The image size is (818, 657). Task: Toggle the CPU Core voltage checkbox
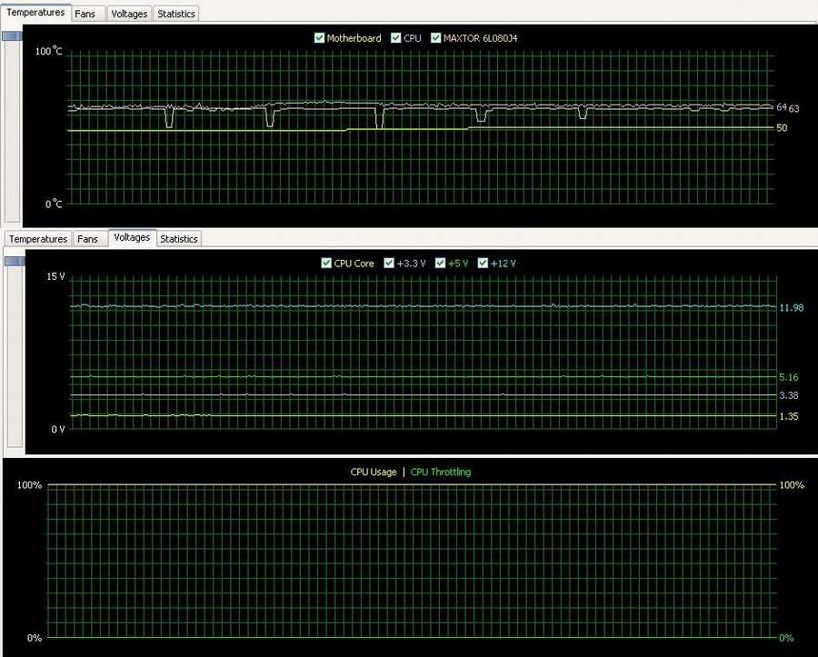pyautogui.click(x=326, y=264)
